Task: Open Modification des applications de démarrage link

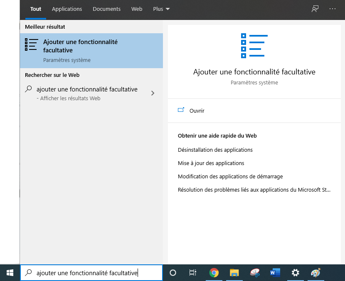Action: (x=230, y=176)
